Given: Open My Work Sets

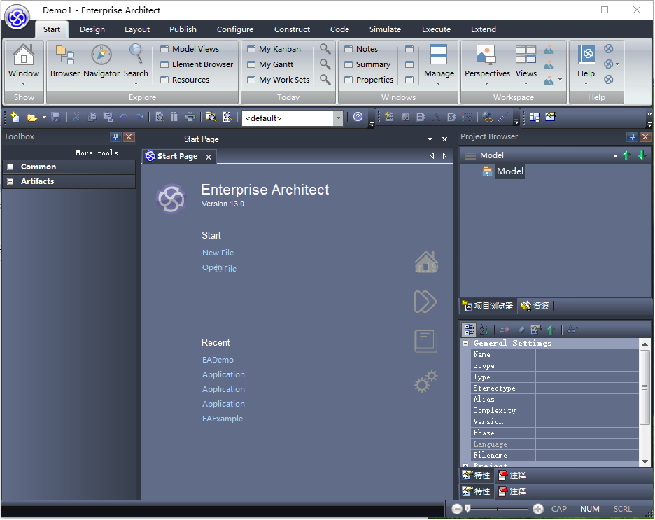Looking at the screenshot, I should 279,80.
